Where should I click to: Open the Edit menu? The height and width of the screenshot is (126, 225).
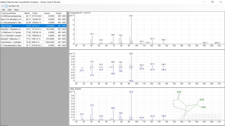9,10
